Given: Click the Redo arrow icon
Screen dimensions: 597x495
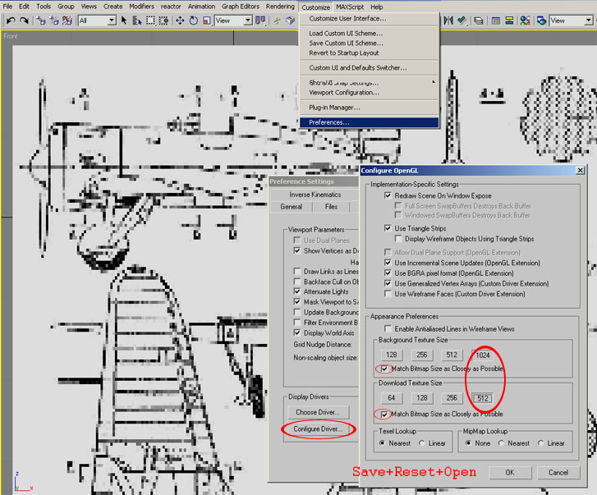Looking at the screenshot, I should point(24,21).
